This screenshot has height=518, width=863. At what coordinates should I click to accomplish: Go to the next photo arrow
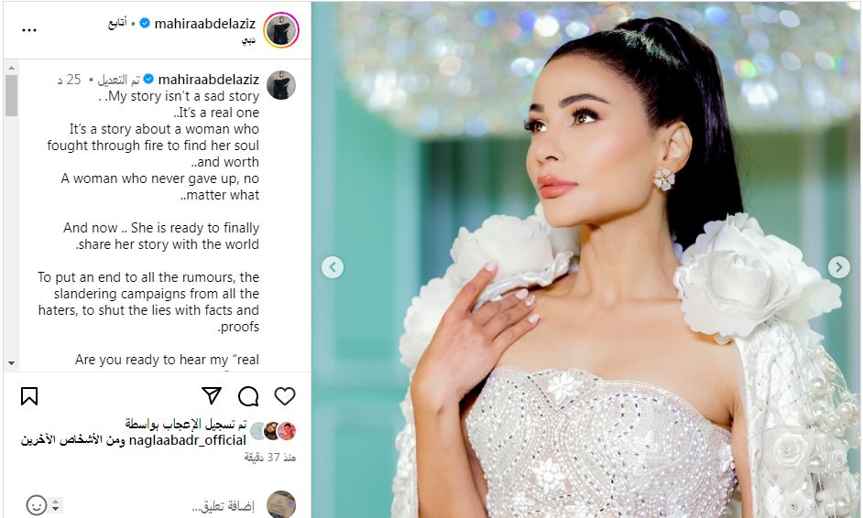click(x=839, y=267)
